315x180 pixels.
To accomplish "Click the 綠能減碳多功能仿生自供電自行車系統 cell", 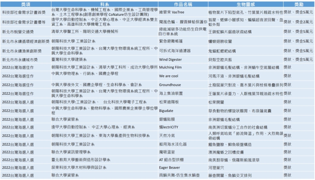I will [x=183, y=32].
